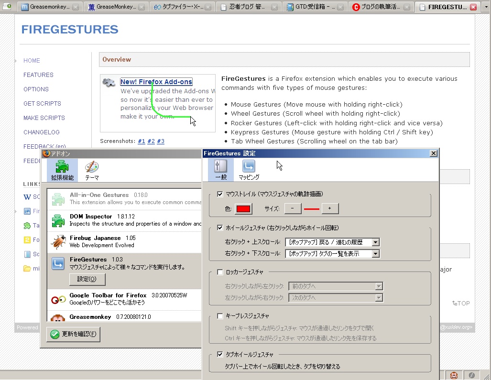This screenshot has height=380, width=491.
Task: Open CHANGELOG in the site menu
Action: coord(42,132)
